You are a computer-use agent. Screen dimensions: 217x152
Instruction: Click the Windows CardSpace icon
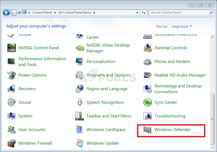tap(80, 130)
